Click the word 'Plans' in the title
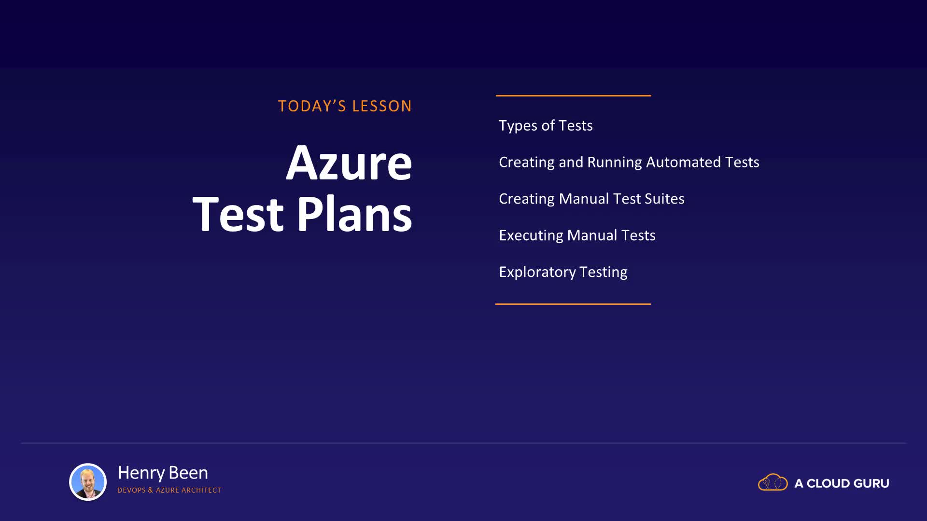This screenshot has width=927, height=521. [354, 214]
